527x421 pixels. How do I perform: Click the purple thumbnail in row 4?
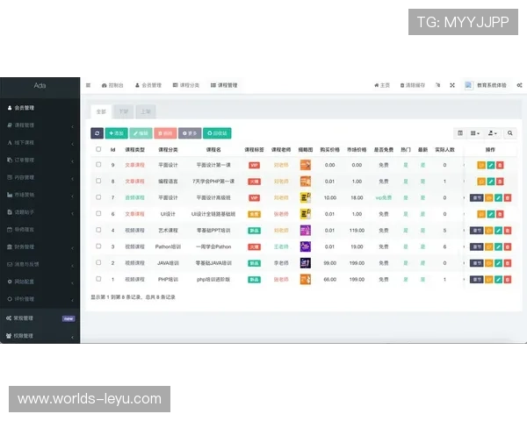[x=305, y=231]
